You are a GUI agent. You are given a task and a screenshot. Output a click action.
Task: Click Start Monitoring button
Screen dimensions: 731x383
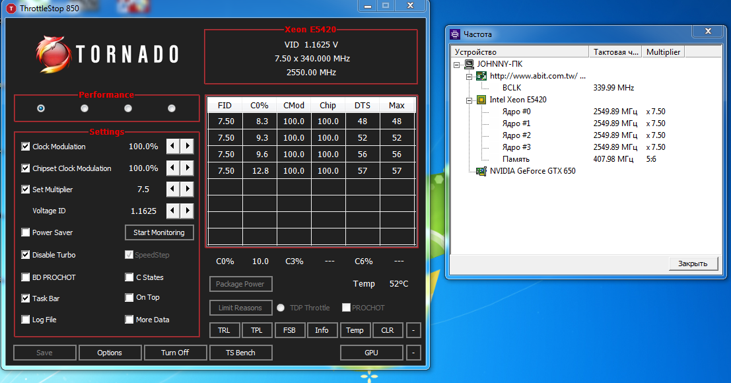tap(159, 232)
